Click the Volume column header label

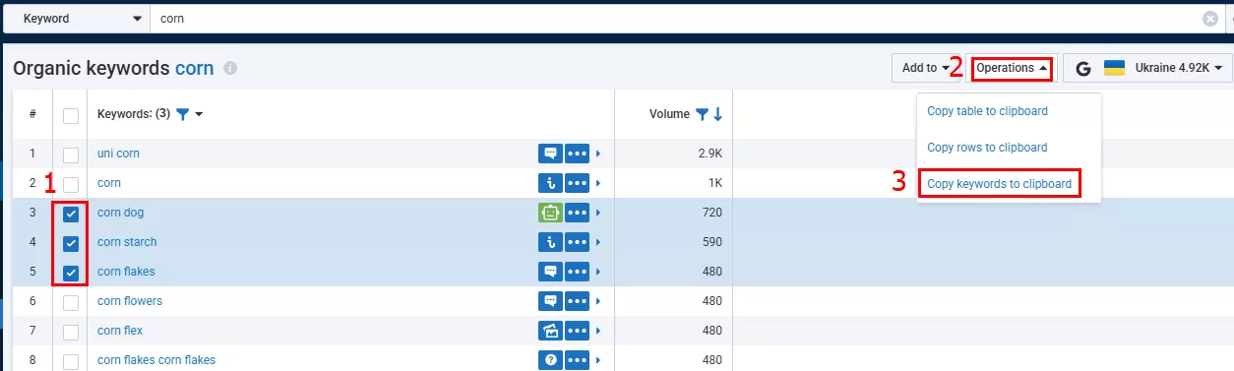(x=669, y=114)
